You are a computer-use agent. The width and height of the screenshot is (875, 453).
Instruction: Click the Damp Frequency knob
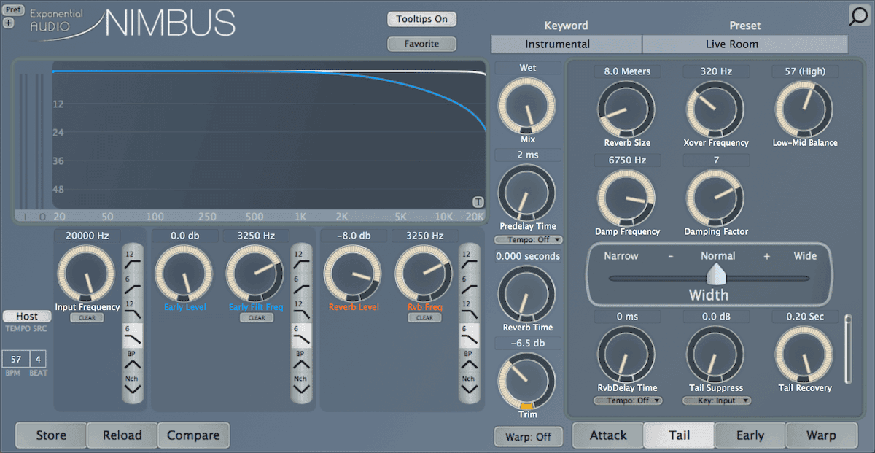pyautogui.click(x=626, y=198)
